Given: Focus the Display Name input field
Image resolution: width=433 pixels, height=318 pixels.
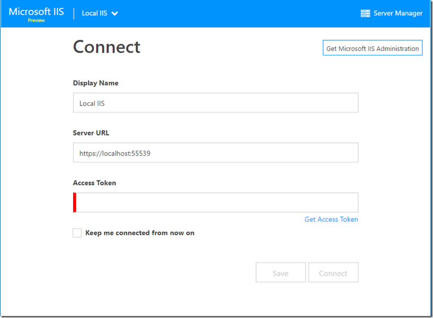Looking at the screenshot, I should point(216,103).
